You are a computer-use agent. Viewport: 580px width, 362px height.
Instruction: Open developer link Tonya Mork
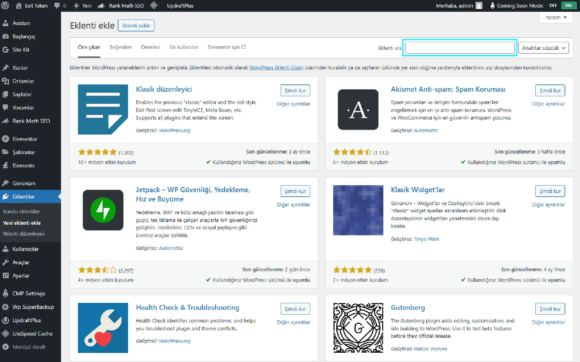coord(426,239)
